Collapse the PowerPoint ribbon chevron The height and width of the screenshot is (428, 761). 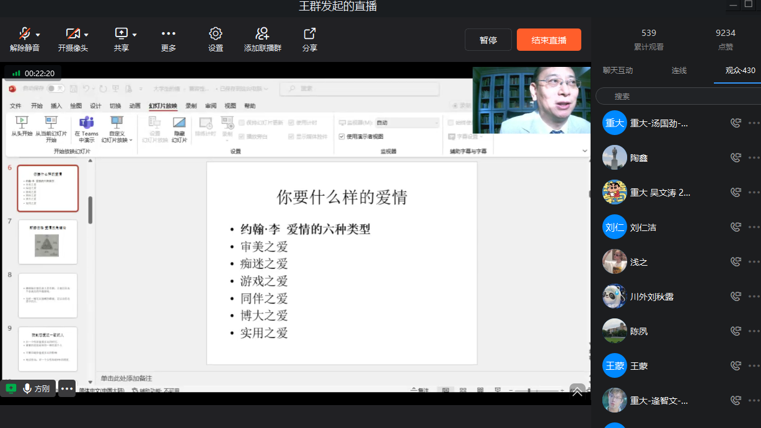(584, 151)
